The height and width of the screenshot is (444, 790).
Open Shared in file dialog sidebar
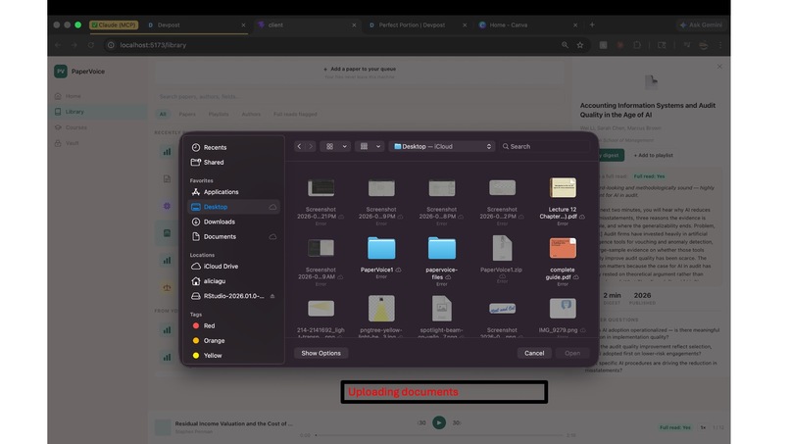coord(214,163)
